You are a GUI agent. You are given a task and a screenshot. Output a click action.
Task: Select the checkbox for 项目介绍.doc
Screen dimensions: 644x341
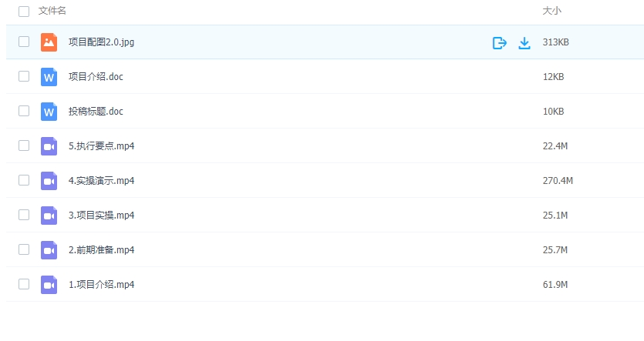(x=24, y=76)
